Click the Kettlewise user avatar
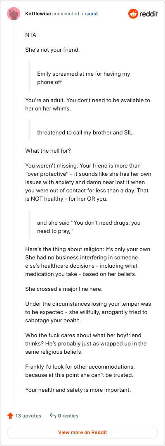 (x=14, y=14)
